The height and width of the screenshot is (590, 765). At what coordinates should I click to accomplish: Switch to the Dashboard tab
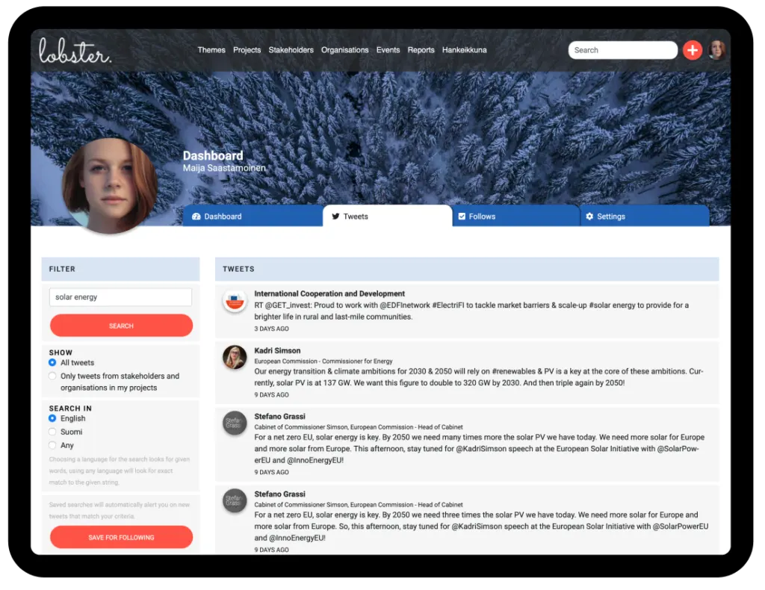click(x=253, y=216)
